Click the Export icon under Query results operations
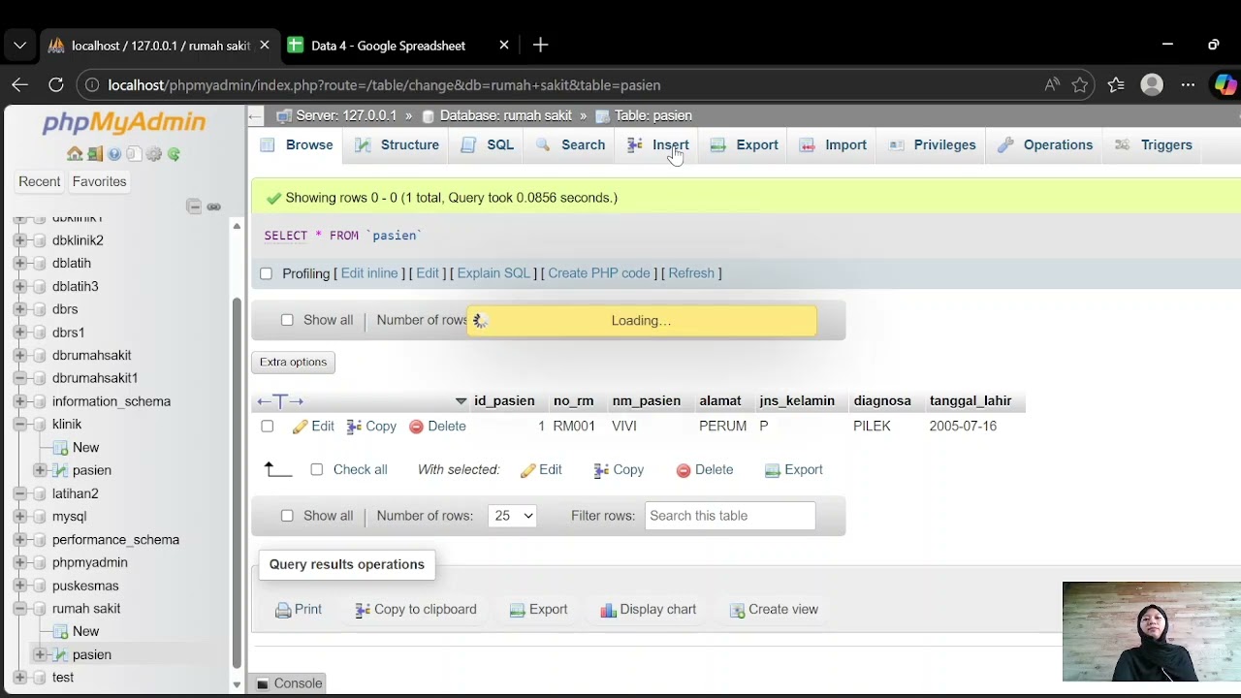The image size is (1241, 698). click(x=518, y=610)
